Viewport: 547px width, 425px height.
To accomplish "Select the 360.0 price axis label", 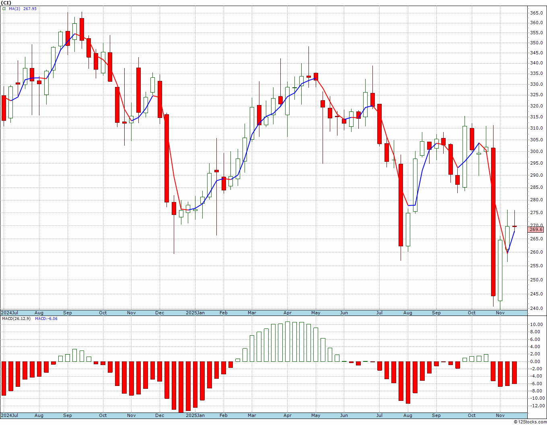I will coord(536,23).
